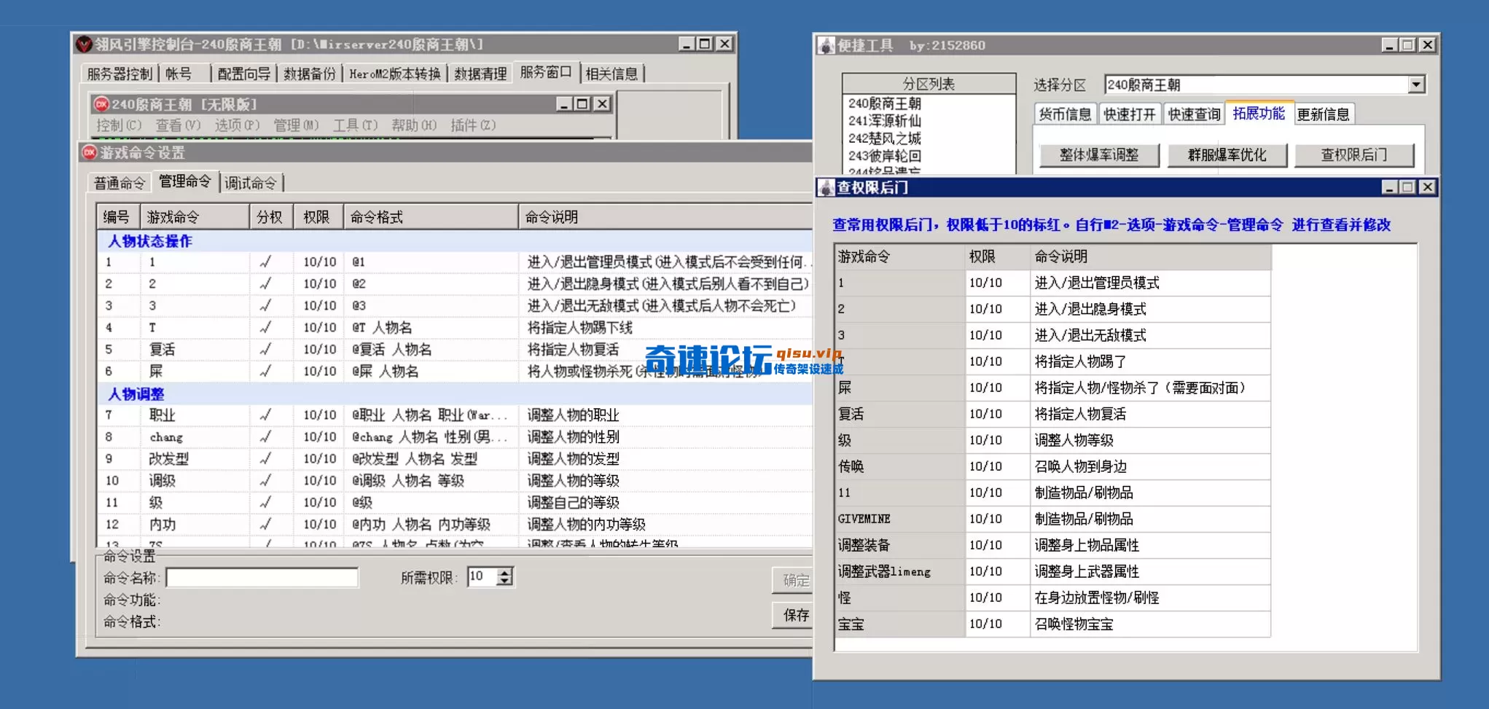This screenshot has height=709, width=1489.
Task: Increase 所需权限 value using the up arrow
Action: pos(504,571)
